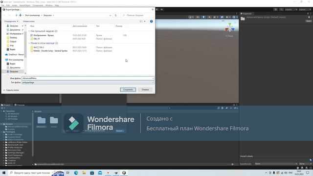Toggle scene audio icon in Scene view toolbar

click(x=209, y=17)
